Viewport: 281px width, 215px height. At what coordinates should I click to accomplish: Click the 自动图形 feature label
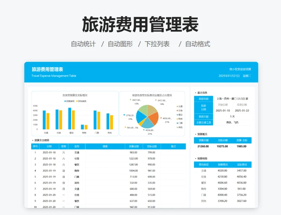pyautogui.click(x=120, y=44)
